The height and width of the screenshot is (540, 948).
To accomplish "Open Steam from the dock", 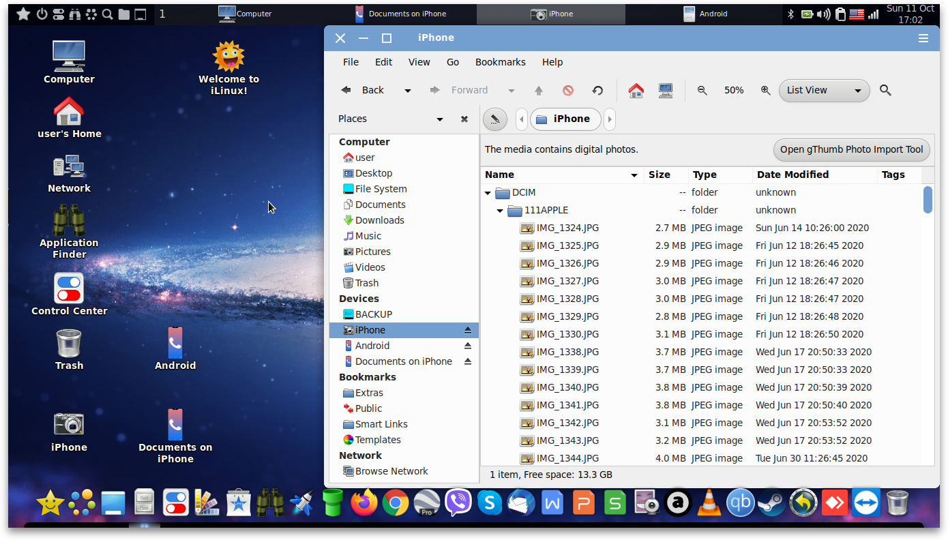I will [x=772, y=503].
